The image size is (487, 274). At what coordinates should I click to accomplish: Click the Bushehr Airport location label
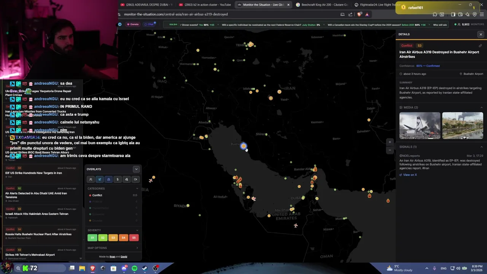[471, 74]
